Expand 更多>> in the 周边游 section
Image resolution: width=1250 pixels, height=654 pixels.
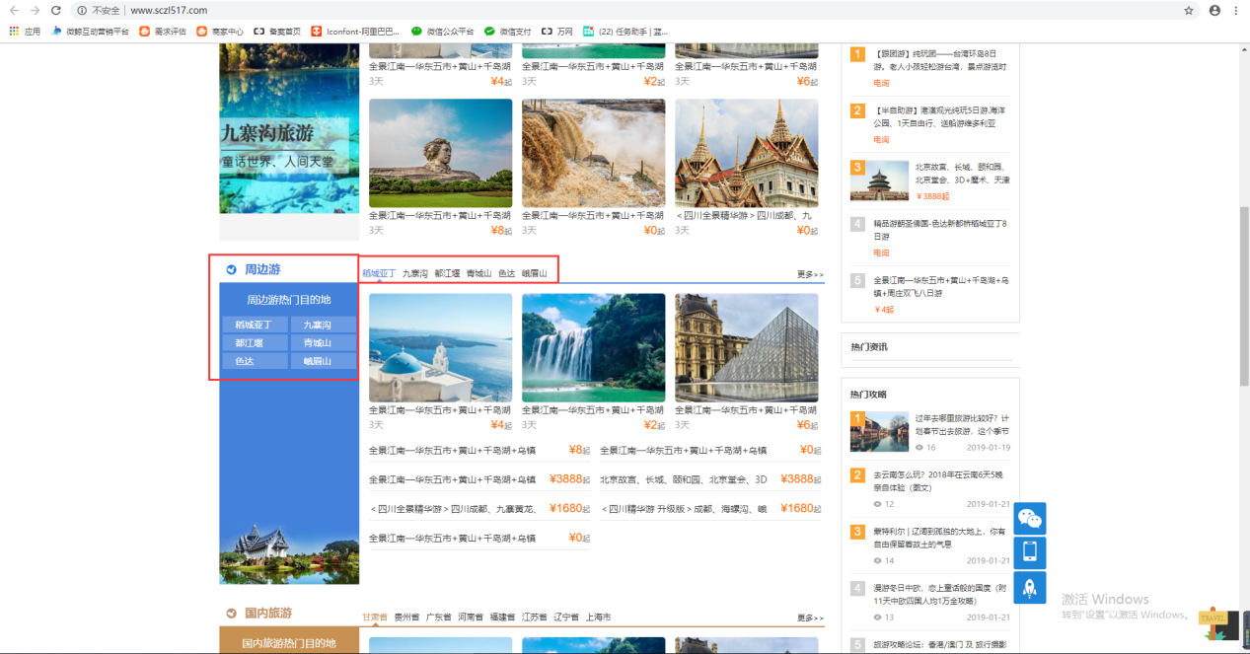pos(810,274)
